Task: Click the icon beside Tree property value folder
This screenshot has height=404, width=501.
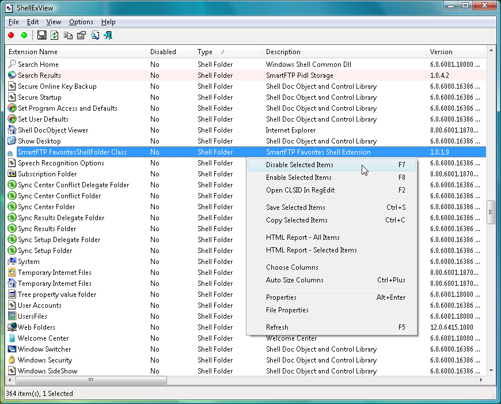Action: (x=12, y=294)
